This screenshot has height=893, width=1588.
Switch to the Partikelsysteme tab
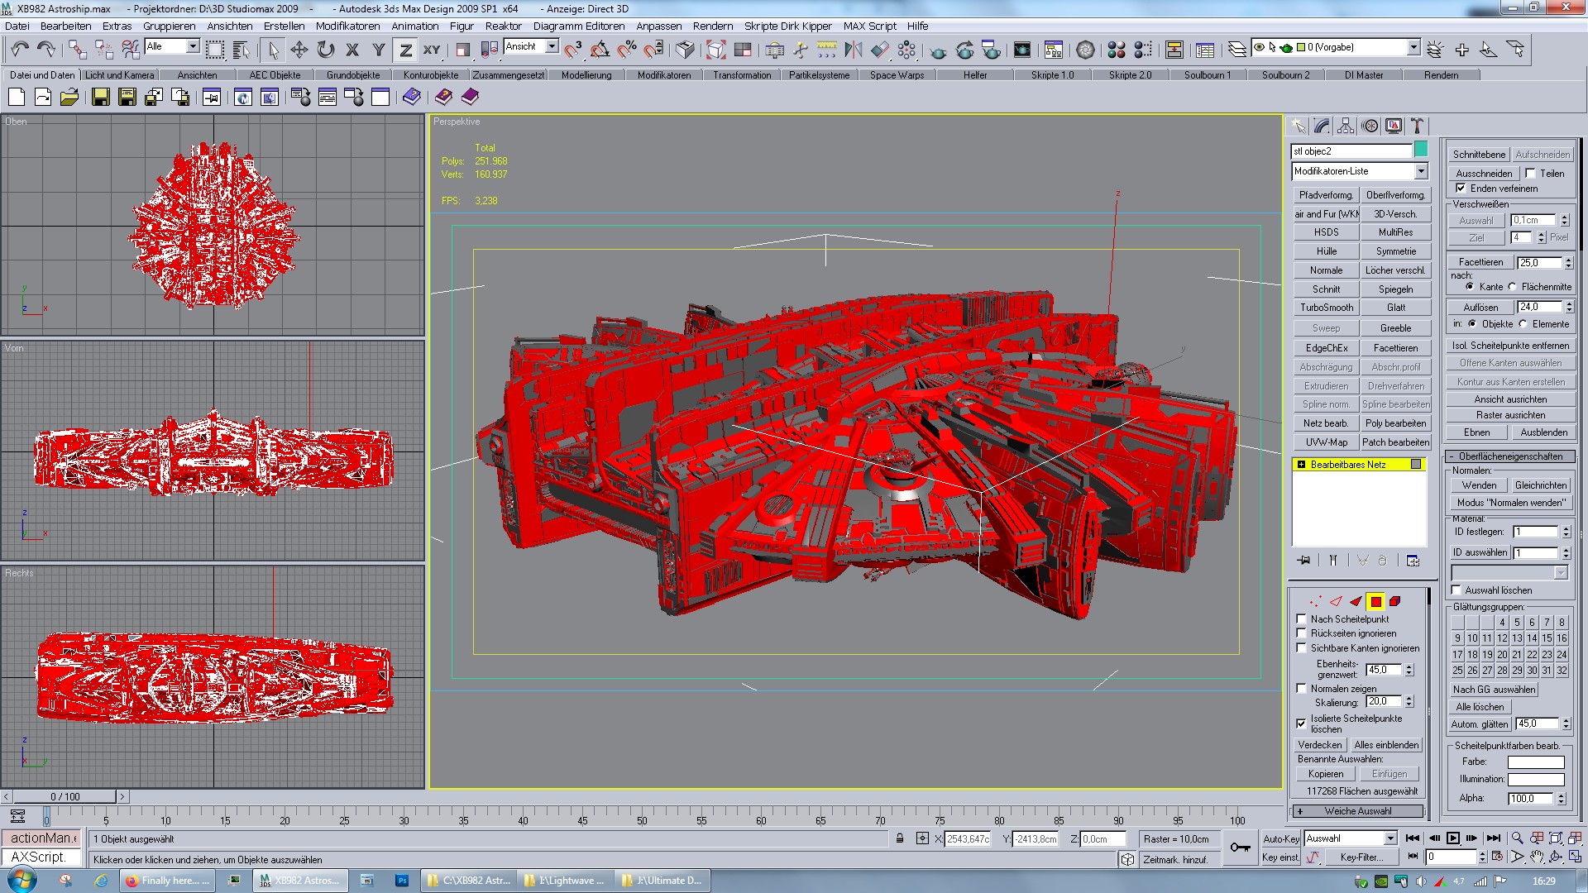click(x=819, y=75)
